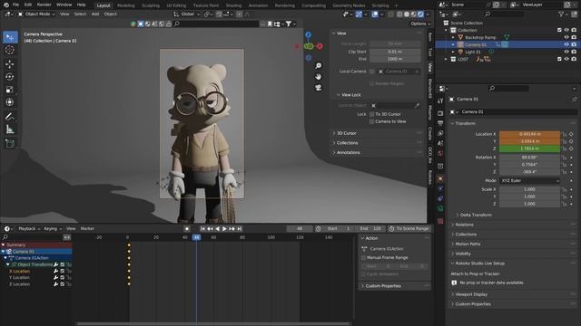Image resolution: width=581 pixels, height=326 pixels.
Task: Click the To Scene Range button
Action: [x=409, y=229]
